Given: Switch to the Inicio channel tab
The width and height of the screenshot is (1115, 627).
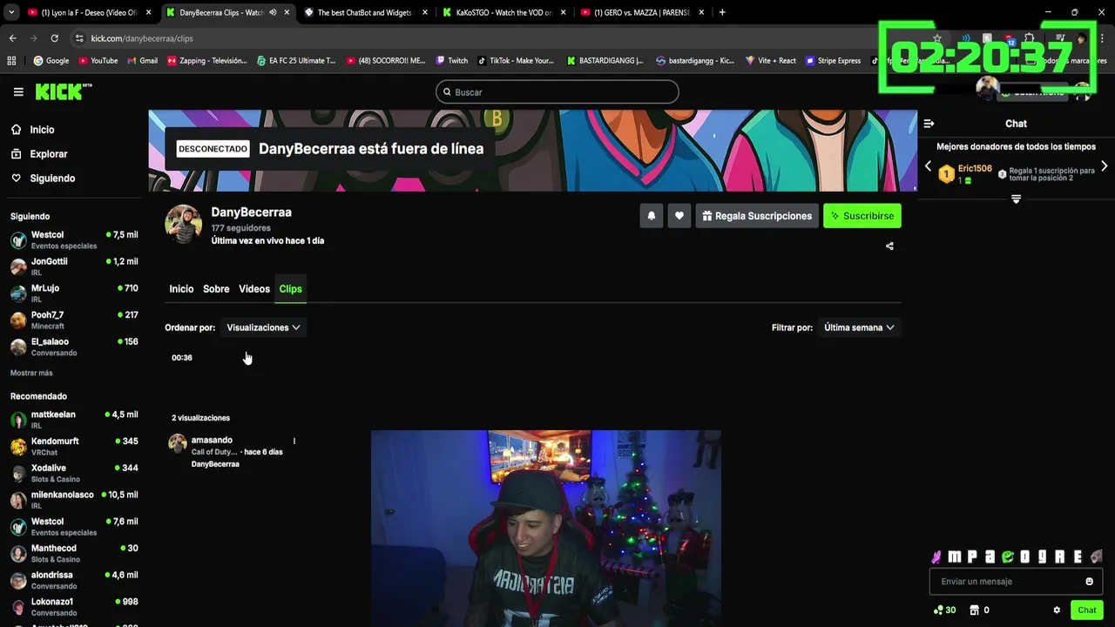Looking at the screenshot, I should coord(181,289).
